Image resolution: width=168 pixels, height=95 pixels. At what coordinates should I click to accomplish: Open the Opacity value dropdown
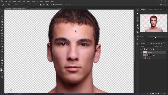coord(163,46)
